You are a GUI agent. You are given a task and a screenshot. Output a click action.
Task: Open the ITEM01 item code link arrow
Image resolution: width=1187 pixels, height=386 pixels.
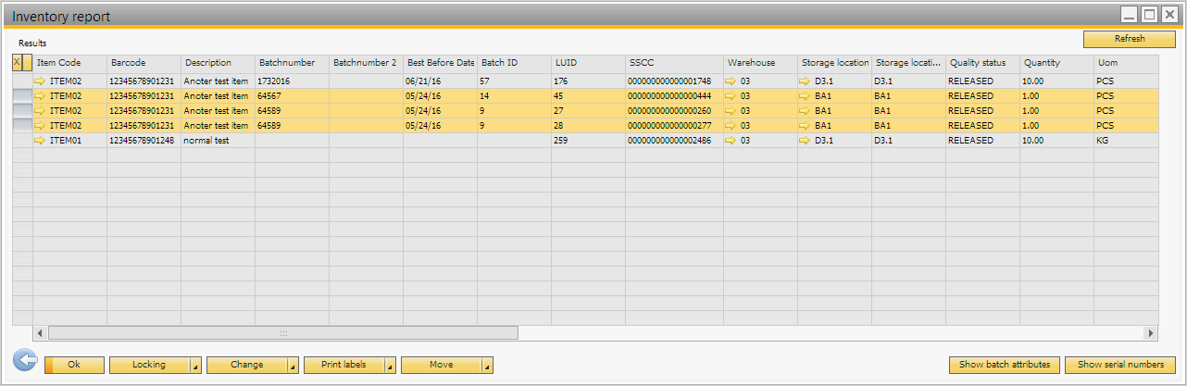pos(40,141)
